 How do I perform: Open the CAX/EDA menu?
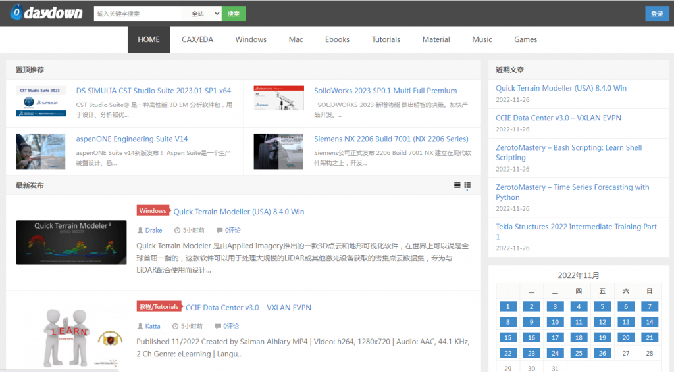pos(197,39)
